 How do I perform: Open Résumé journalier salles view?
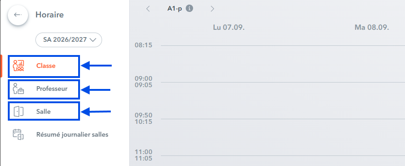point(72,134)
